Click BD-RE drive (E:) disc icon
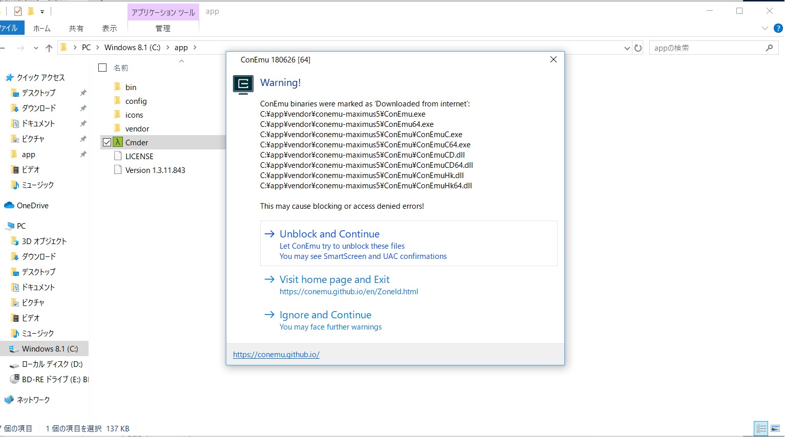The width and height of the screenshot is (785, 437). pos(15,379)
